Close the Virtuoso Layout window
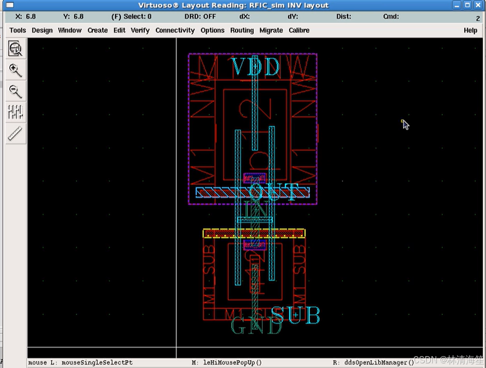 coord(478,5)
